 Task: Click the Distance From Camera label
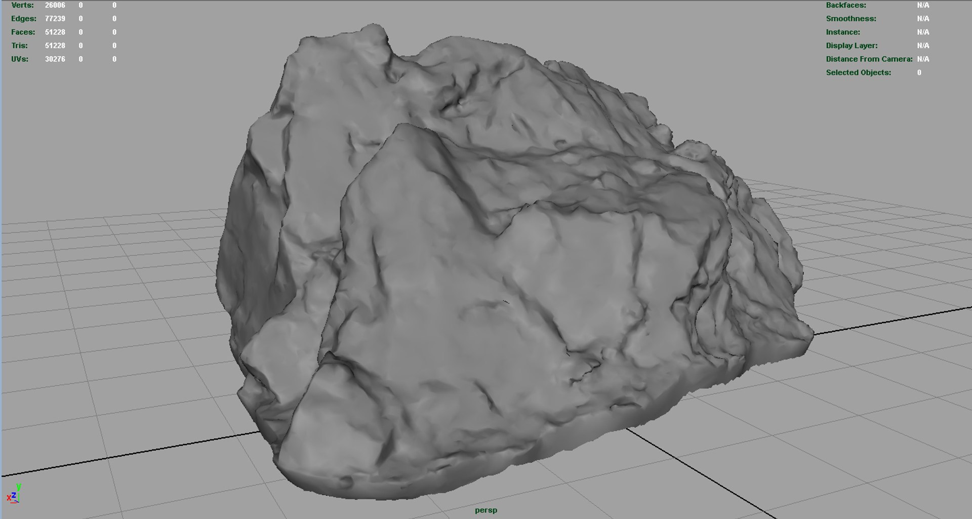(869, 59)
